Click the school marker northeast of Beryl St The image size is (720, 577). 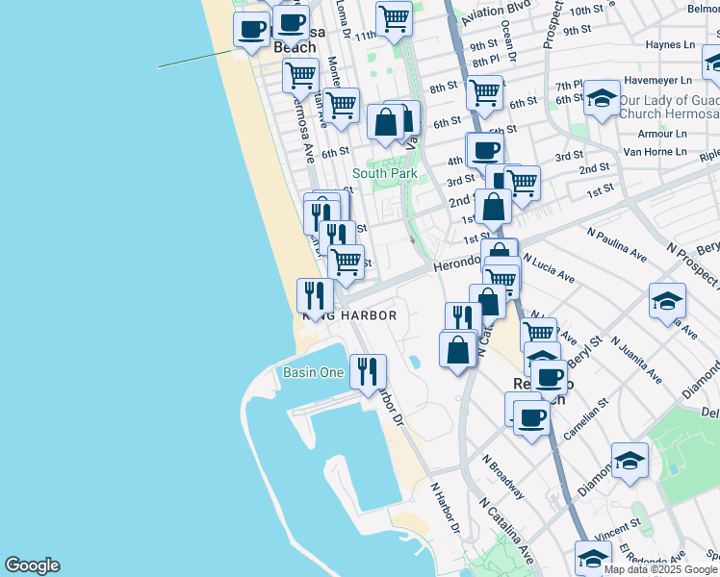point(667,303)
